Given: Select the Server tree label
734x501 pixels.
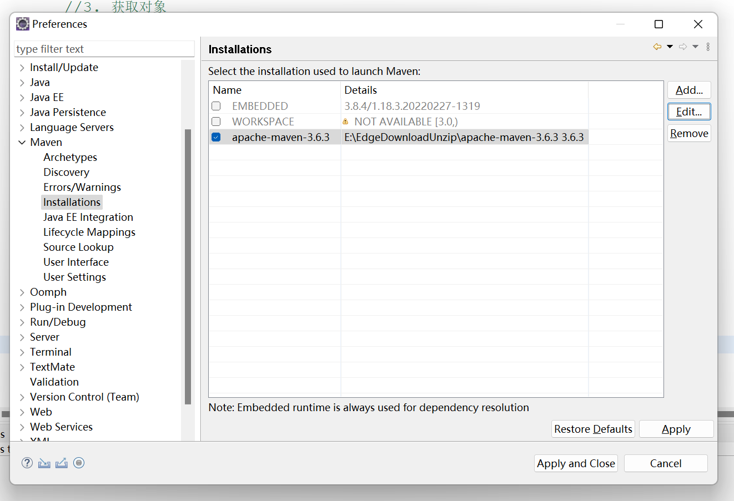Looking at the screenshot, I should pyautogui.click(x=44, y=337).
